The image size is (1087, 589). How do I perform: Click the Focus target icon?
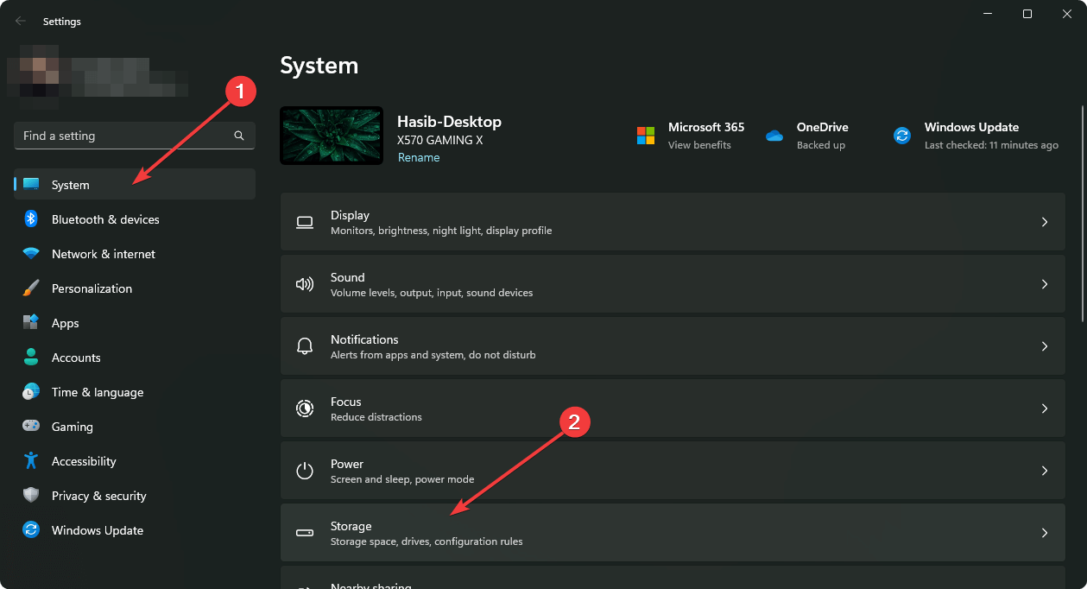point(305,408)
